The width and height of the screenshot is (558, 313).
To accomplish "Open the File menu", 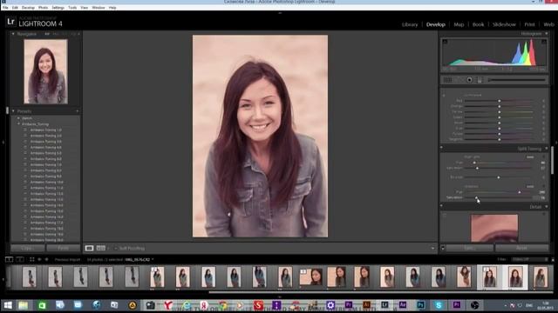I will point(5,8).
